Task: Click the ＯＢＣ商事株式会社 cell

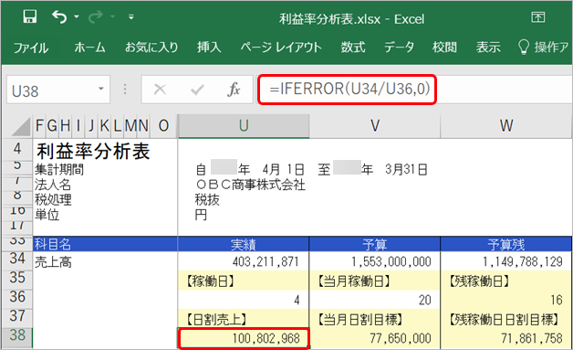Action: (x=250, y=185)
